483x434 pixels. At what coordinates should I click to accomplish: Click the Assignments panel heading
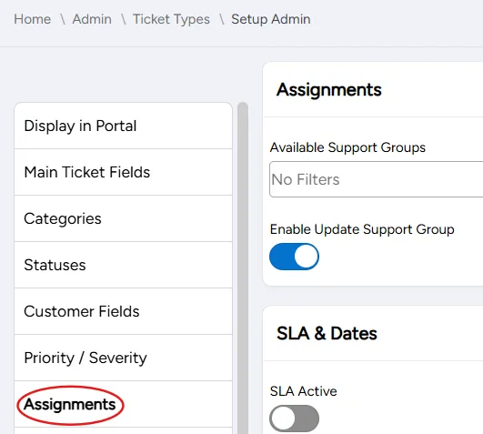tap(329, 90)
